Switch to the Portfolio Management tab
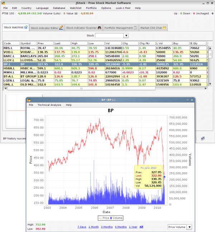215x232 pixels. [x=120, y=28]
